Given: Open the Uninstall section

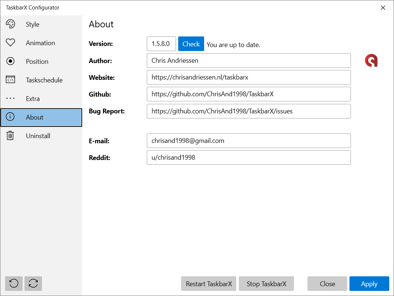Looking at the screenshot, I should point(41,136).
